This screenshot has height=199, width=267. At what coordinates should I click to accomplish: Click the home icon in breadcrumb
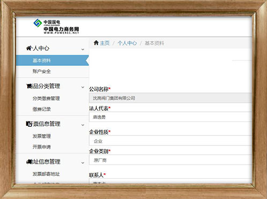point(96,43)
